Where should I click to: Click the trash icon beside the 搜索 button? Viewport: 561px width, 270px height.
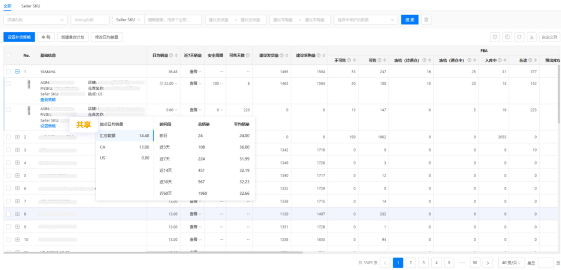pyautogui.click(x=426, y=20)
